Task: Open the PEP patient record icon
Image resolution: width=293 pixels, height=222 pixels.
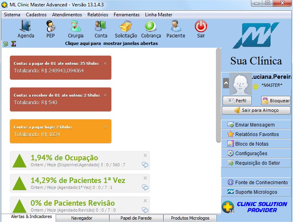Action: pos(50,27)
